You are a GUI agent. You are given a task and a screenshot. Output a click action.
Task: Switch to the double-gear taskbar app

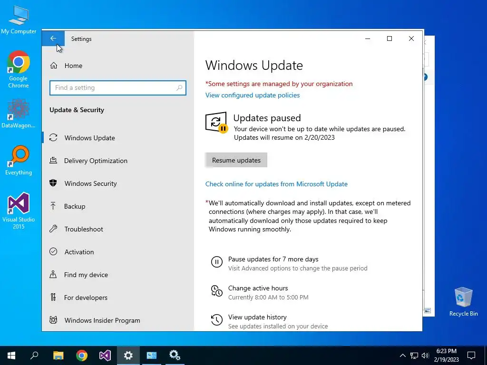click(175, 355)
